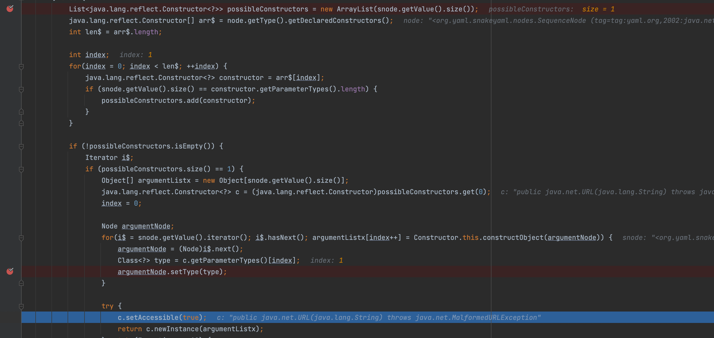Click constructor.getParameterTypes().length expression
The image size is (714, 338).
288,89
